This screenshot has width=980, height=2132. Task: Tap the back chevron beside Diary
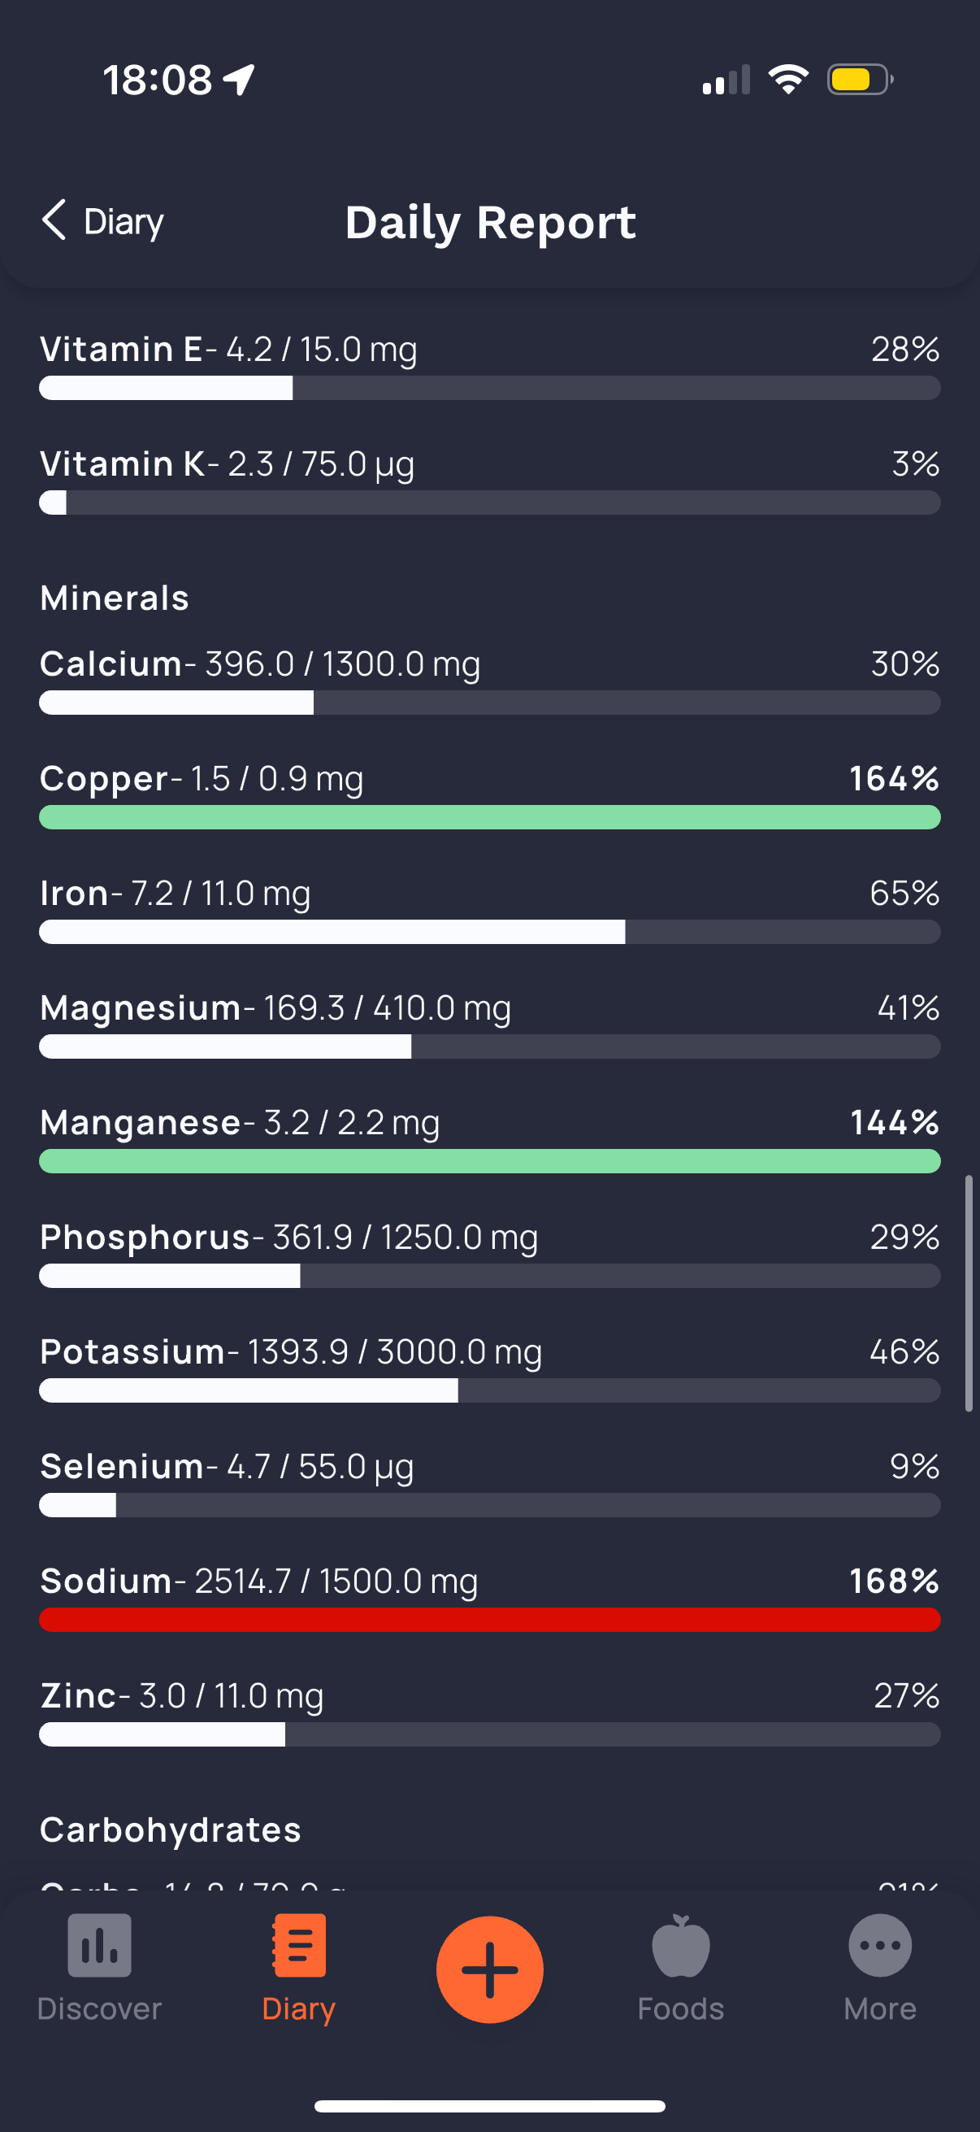coord(54,220)
